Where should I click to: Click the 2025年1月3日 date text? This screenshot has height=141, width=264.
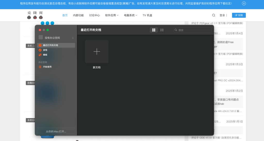click(x=234, y=64)
